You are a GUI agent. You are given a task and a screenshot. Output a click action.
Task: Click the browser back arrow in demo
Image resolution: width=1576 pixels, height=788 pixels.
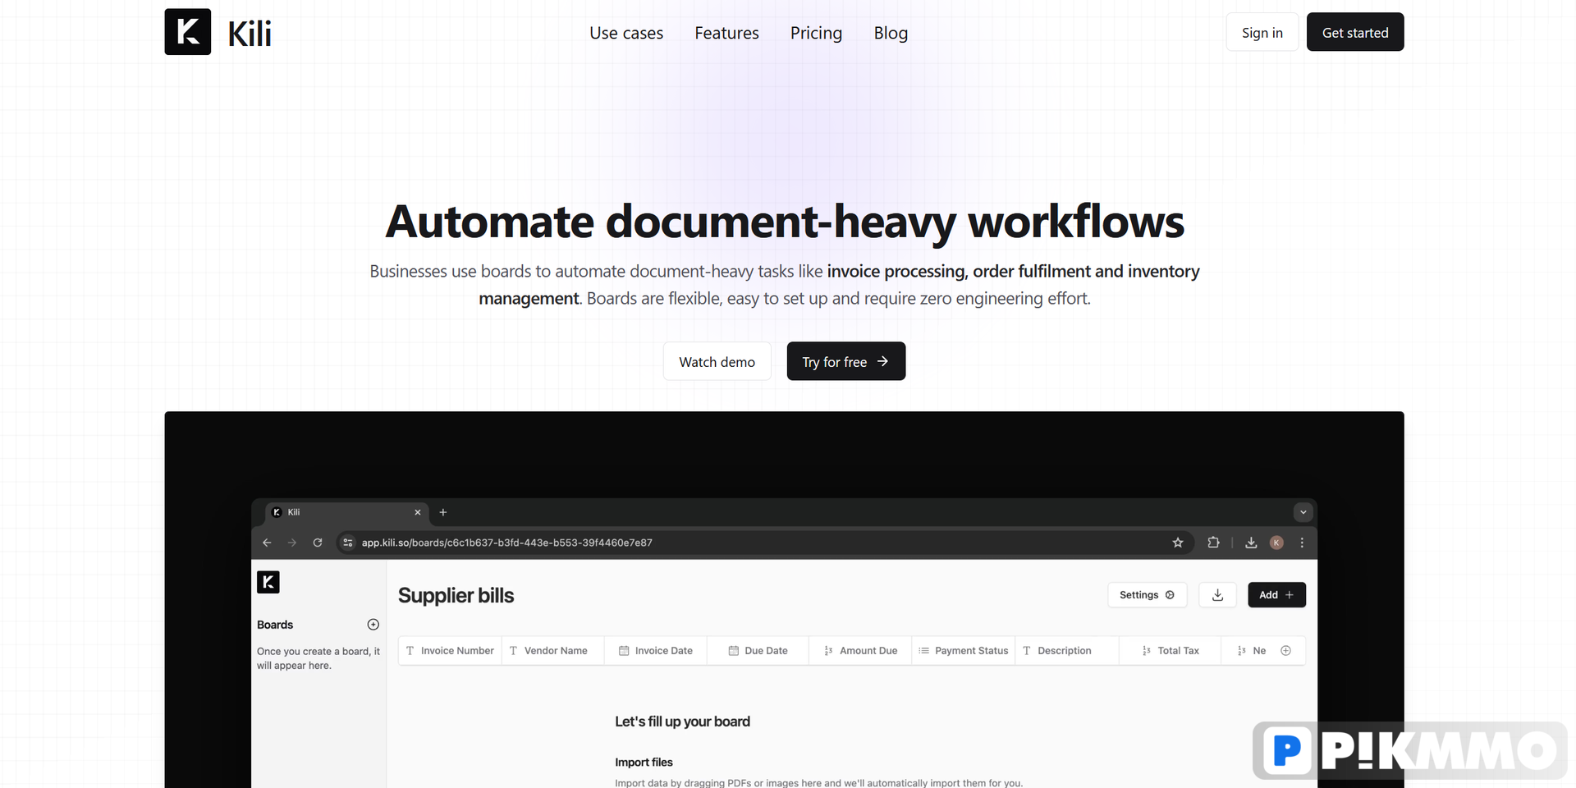pos(267,543)
